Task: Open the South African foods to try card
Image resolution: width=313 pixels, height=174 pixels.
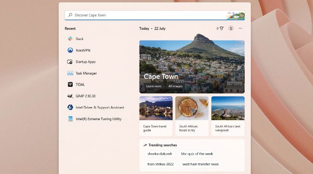Action: (192, 116)
